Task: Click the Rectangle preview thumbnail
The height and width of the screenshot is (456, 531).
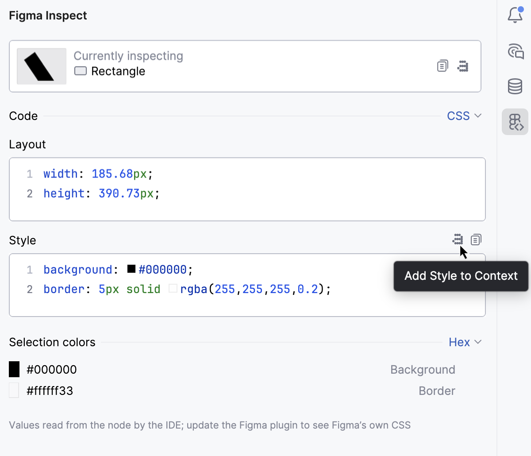Action: coord(42,66)
